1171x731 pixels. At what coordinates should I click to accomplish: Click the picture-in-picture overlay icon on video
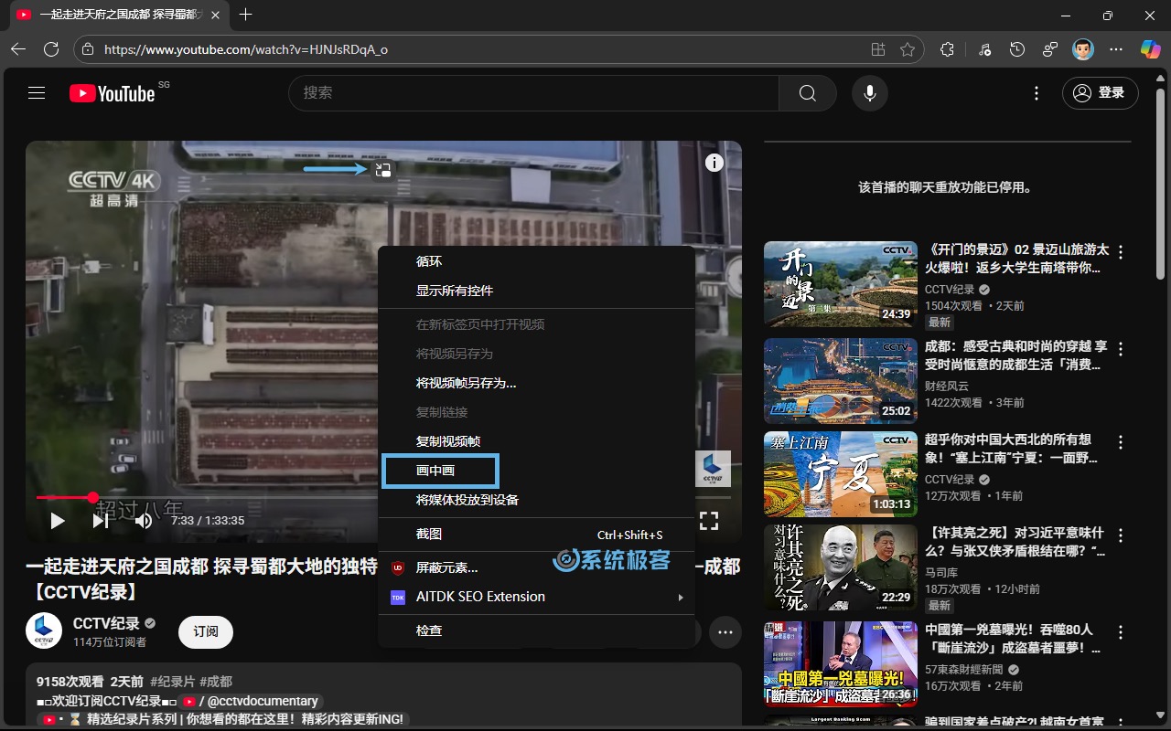pos(383,169)
